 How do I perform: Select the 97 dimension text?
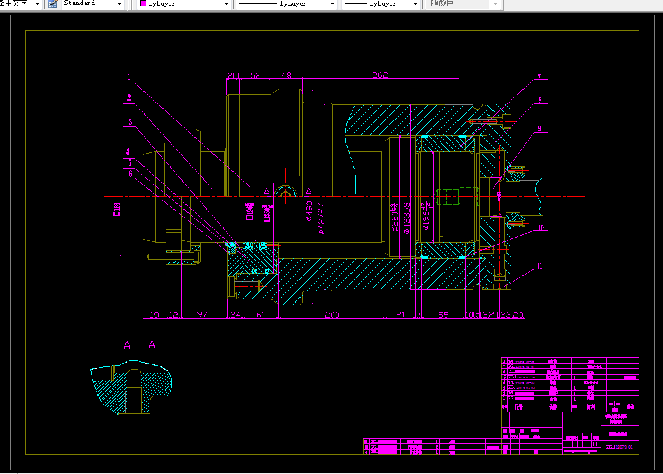click(203, 315)
